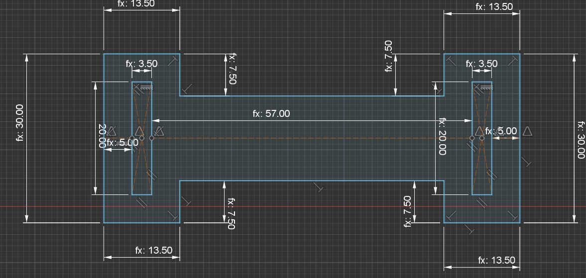The height and width of the screenshot is (278, 586).
Task: Select the top-left fx: 13.50 dimension
Action: [x=135, y=3]
